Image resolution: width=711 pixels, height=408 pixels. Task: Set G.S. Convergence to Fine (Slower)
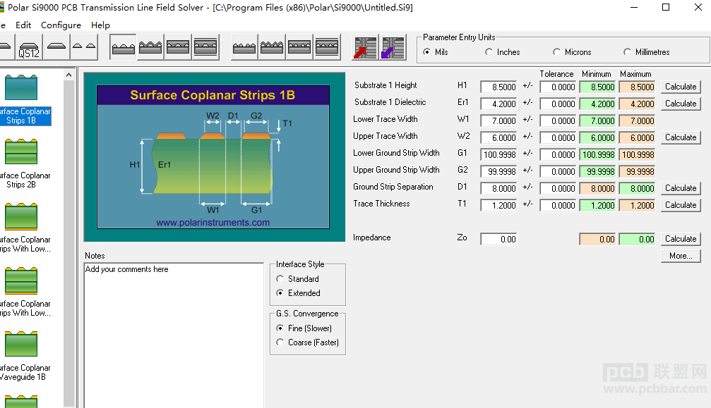[x=304, y=328]
